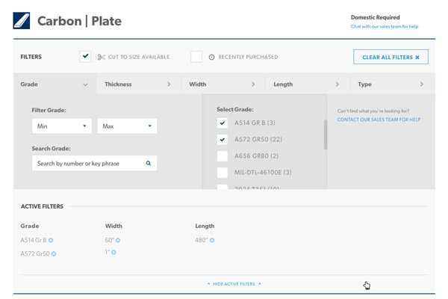Click the A572 GR50 (22) label

tap(258, 139)
